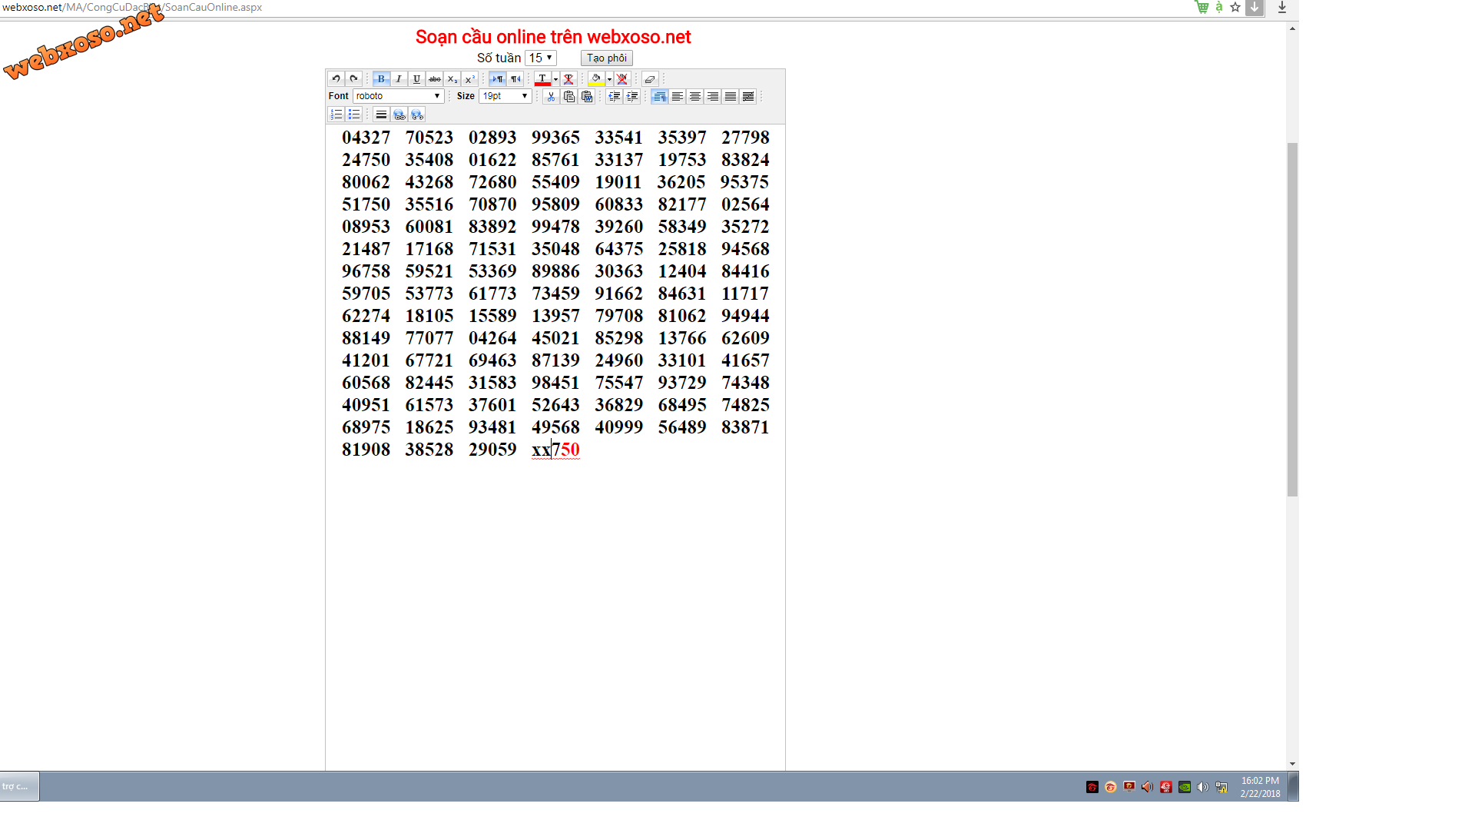
Task: Click the scrollbar up arrow
Action: coord(1293,28)
